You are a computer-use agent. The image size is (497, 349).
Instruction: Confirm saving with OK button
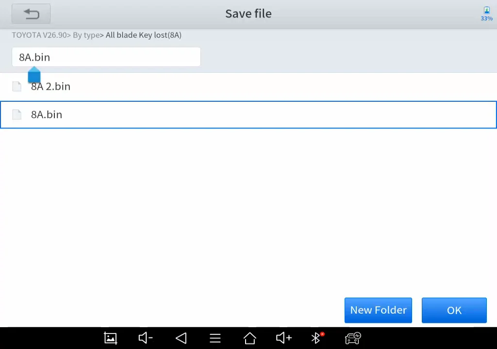(x=454, y=310)
